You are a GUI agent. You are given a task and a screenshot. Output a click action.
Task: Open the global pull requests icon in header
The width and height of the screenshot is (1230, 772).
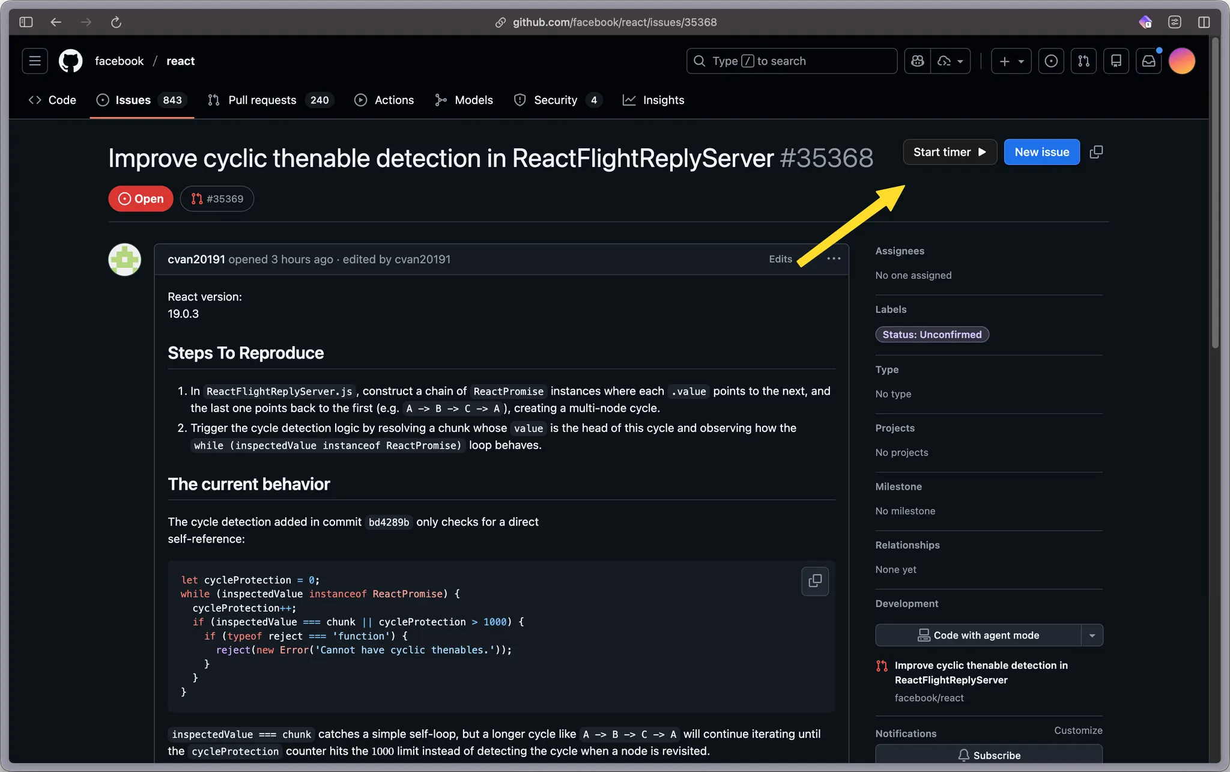(1083, 61)
